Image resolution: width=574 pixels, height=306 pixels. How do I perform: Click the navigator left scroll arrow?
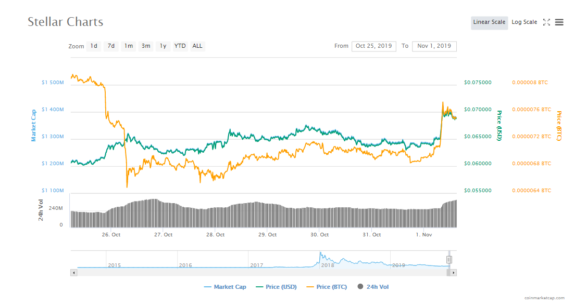point(74,273)
